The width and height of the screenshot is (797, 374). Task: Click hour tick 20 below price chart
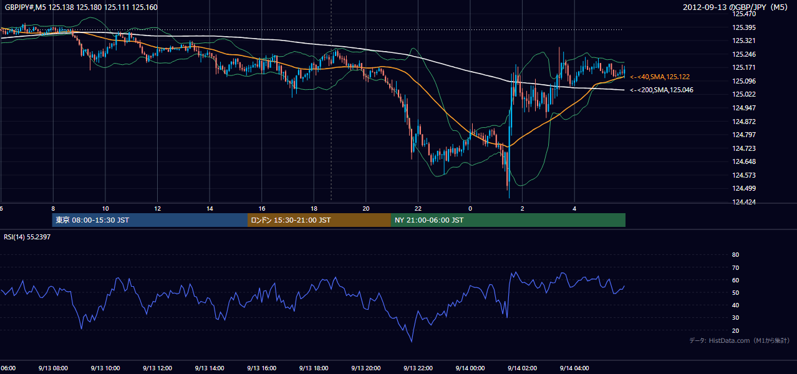(x=366, y=208)
